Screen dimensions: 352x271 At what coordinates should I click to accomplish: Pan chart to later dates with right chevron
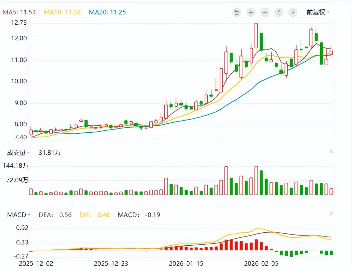click(x=293, y=12)
